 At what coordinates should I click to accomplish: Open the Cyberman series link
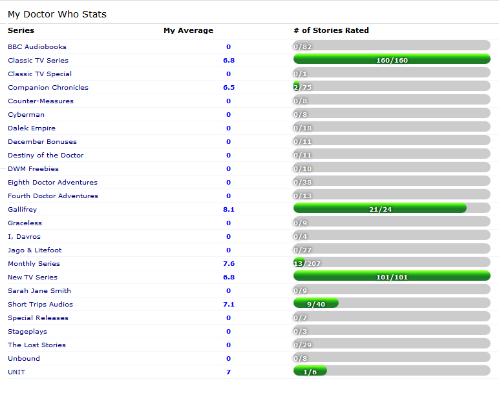click(x=26, y=114)
